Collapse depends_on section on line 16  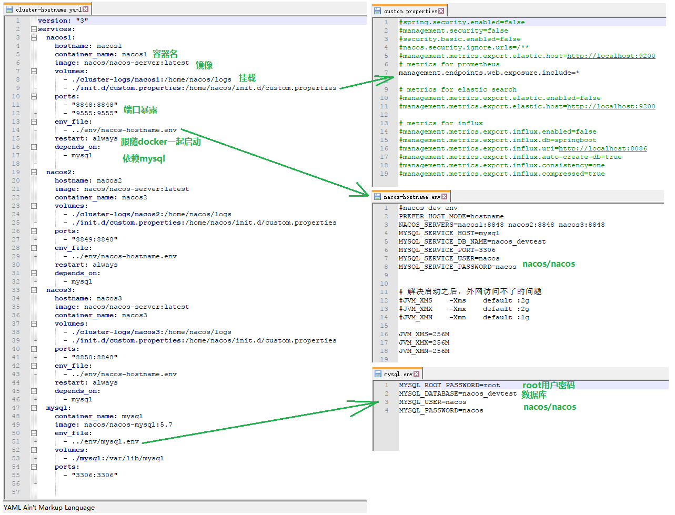point(34,147)
